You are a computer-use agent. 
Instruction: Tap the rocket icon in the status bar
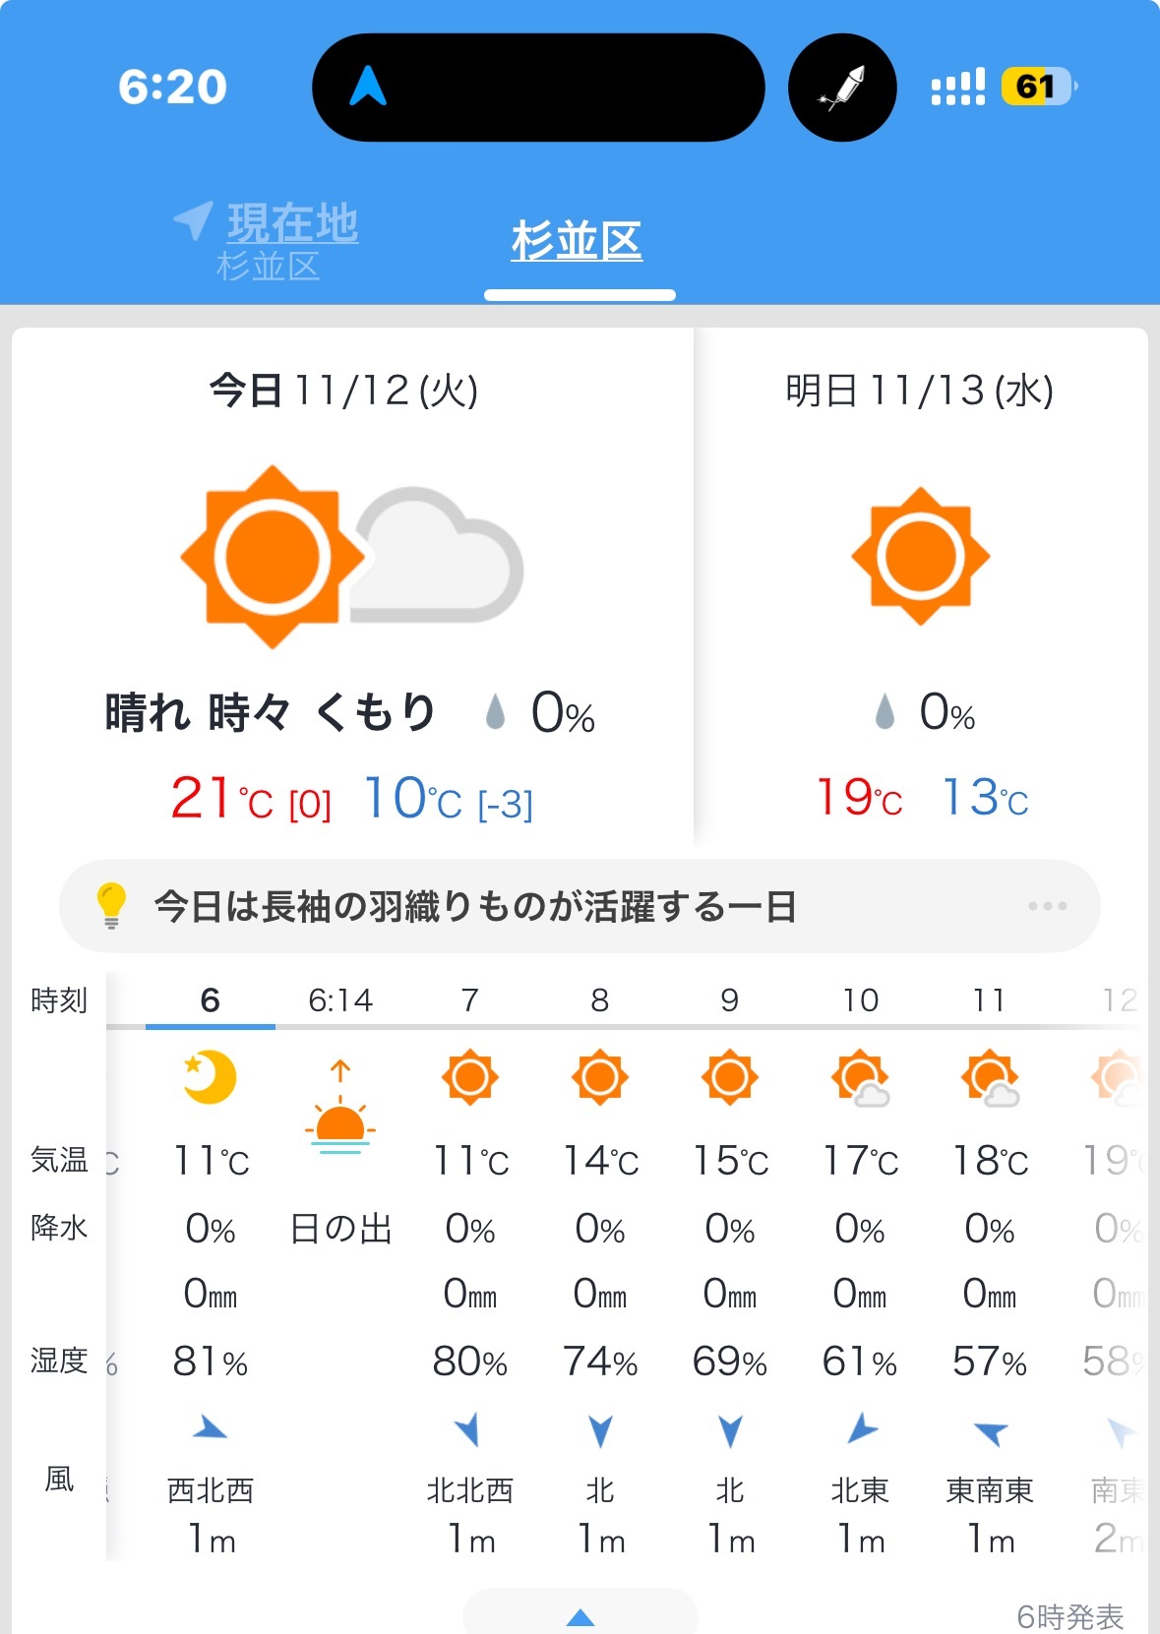click(842, 88)
